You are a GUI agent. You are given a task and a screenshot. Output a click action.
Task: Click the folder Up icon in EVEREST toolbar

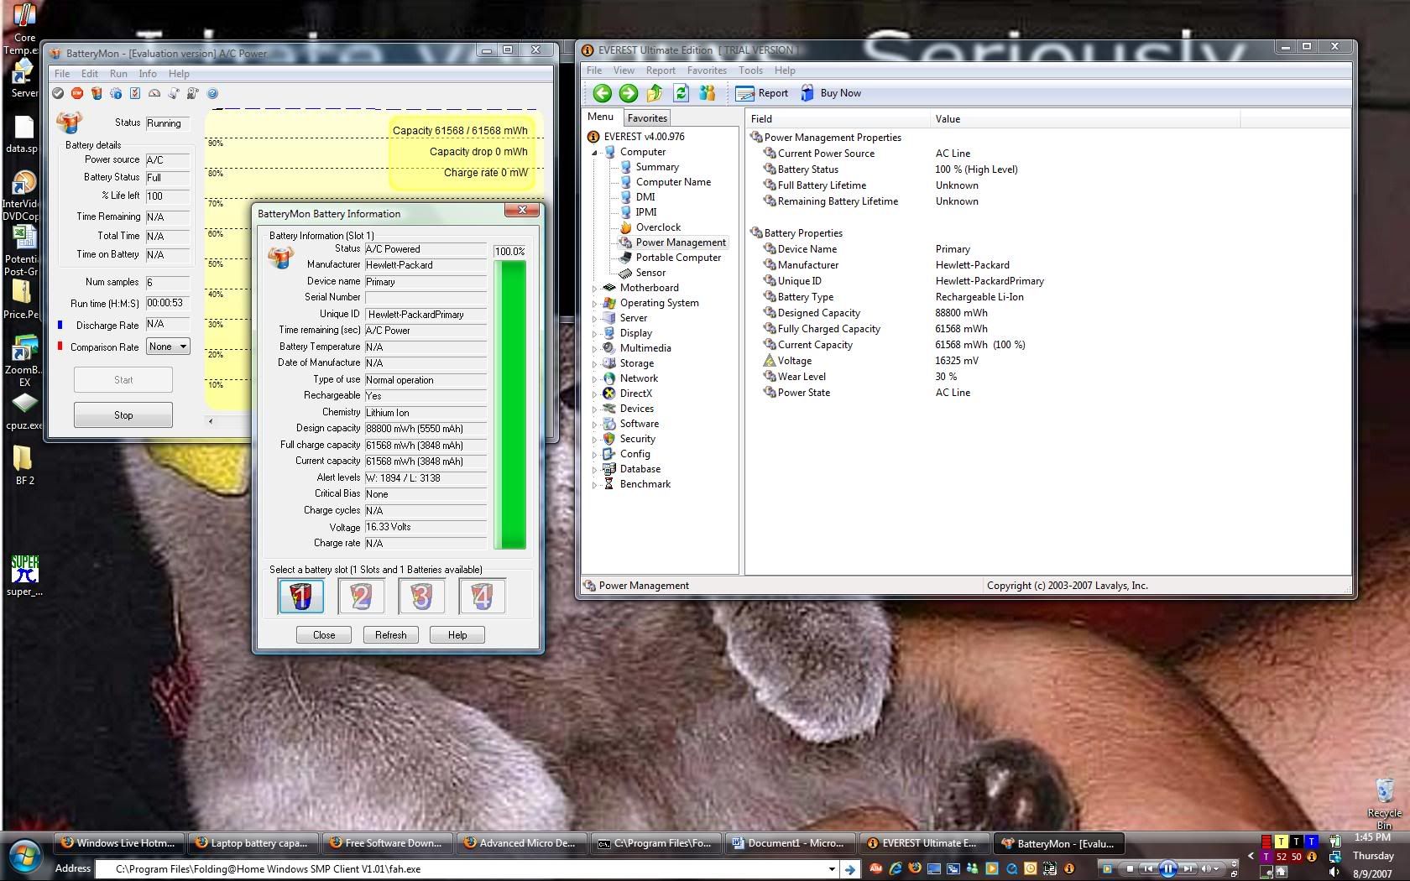coord(655,93)
